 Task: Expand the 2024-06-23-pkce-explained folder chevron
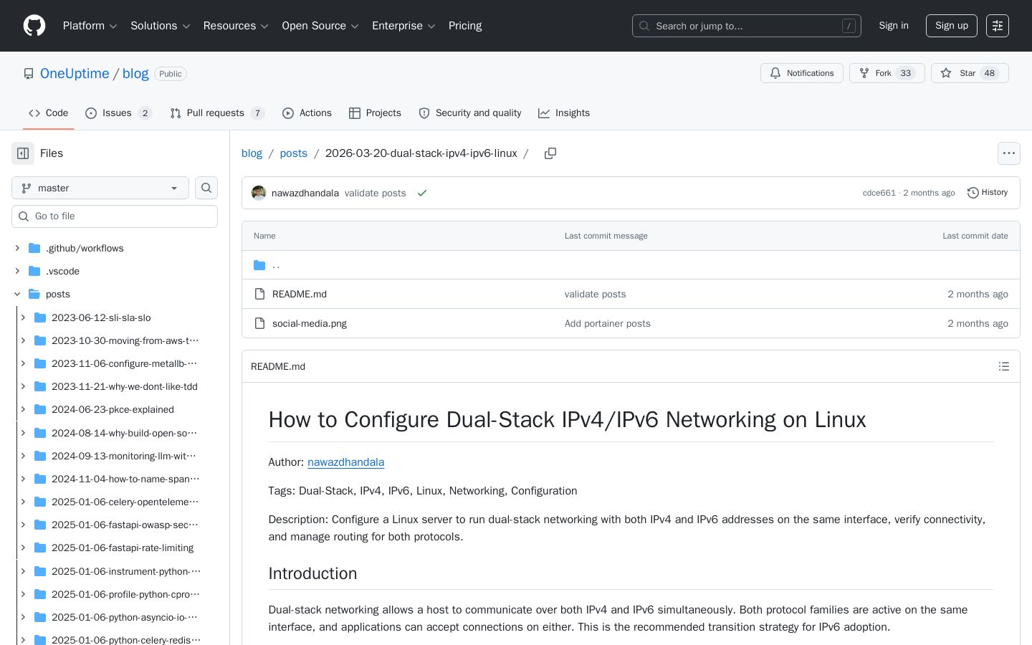pyautogui.click(x=23, y=409)
